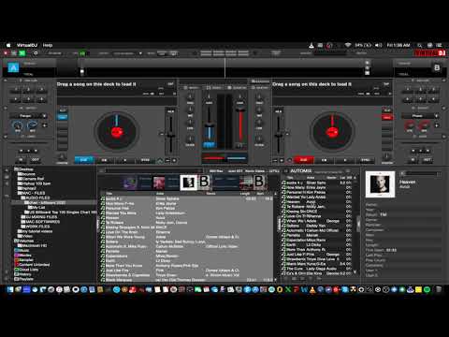Click the left deck pitch slider
Viewport: 449px width, 337px height.
[x=170, y=136]
